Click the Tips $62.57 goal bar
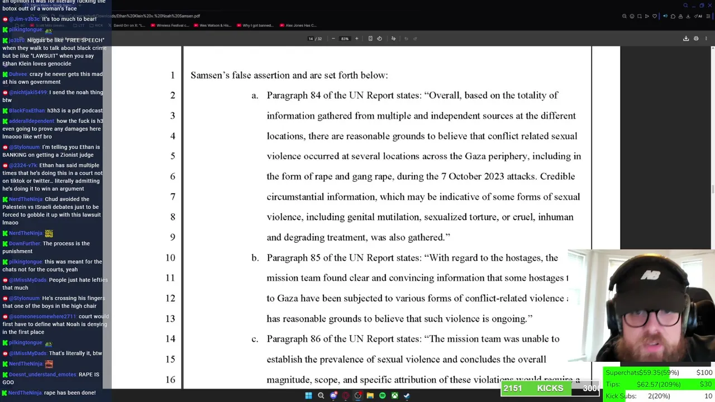Viewport: 715px width, 402px height. click(x=659, y=384)
